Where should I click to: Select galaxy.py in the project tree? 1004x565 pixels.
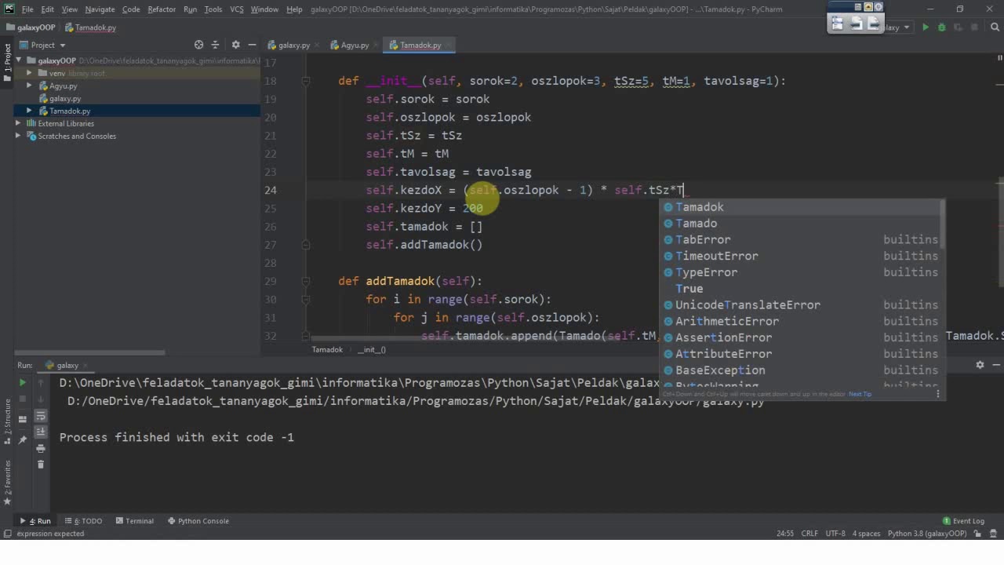(x=64, y=98)
